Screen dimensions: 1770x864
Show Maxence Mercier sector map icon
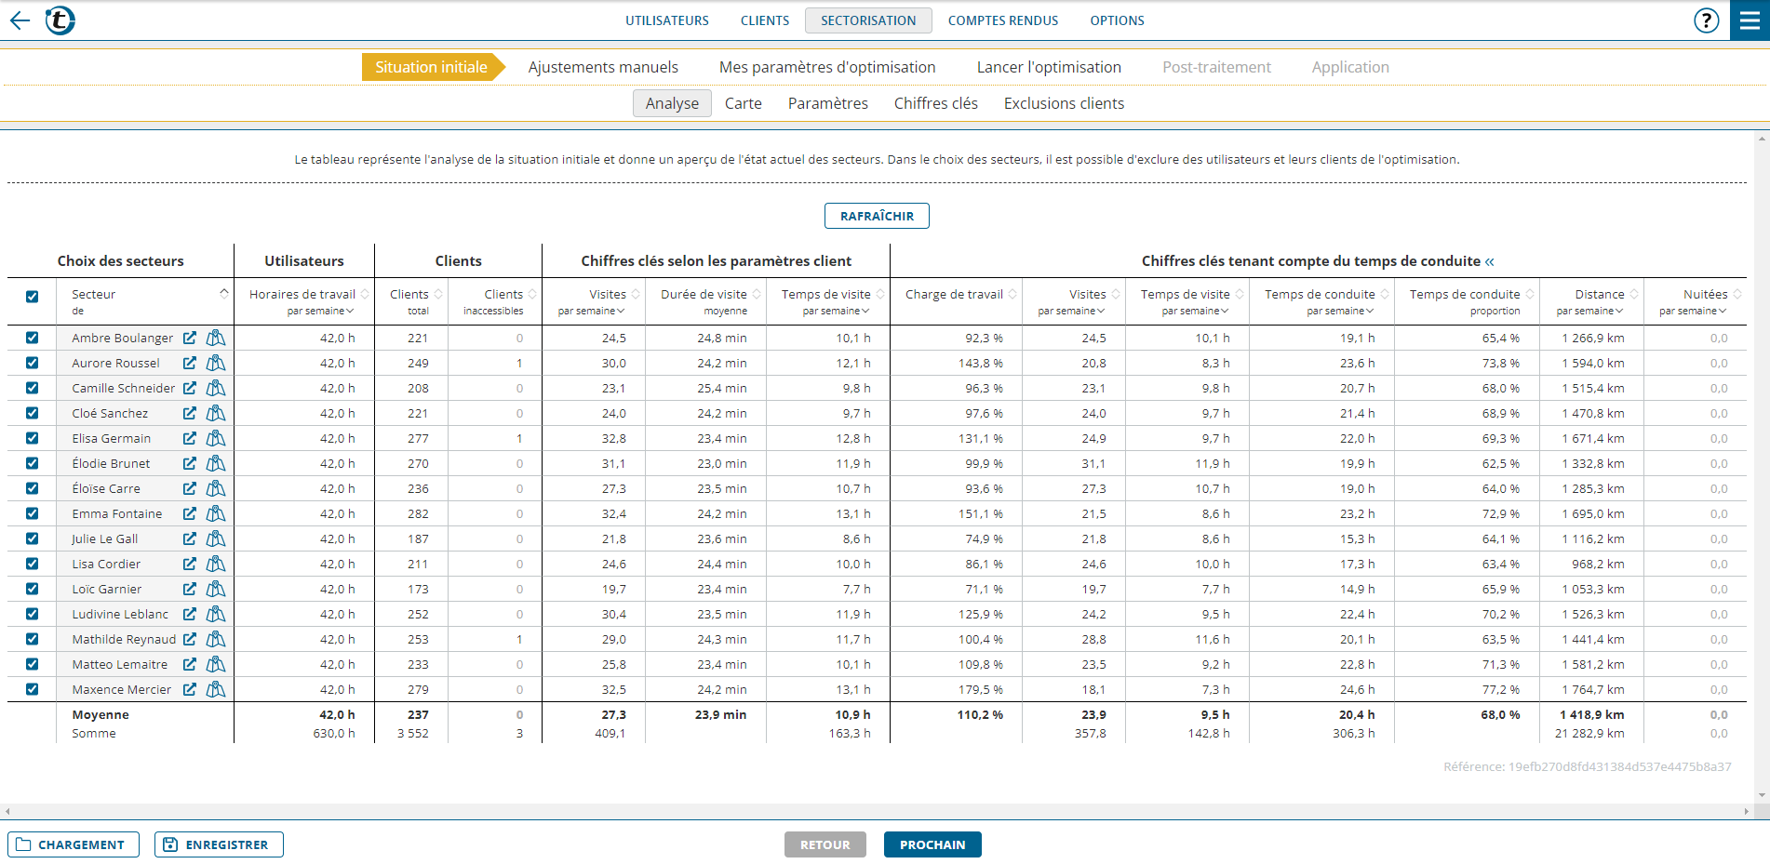pos(216,689)
